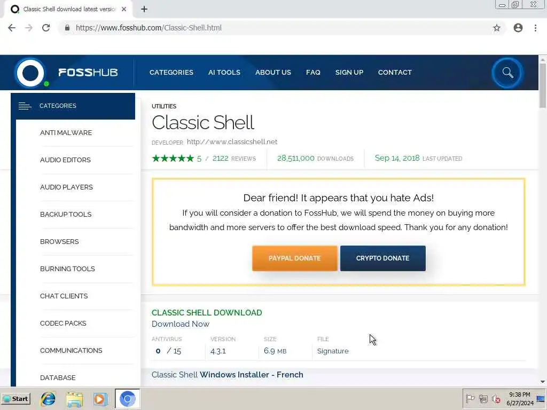
Task: Open the Signature file link
Action: click(x=333, y=351)
